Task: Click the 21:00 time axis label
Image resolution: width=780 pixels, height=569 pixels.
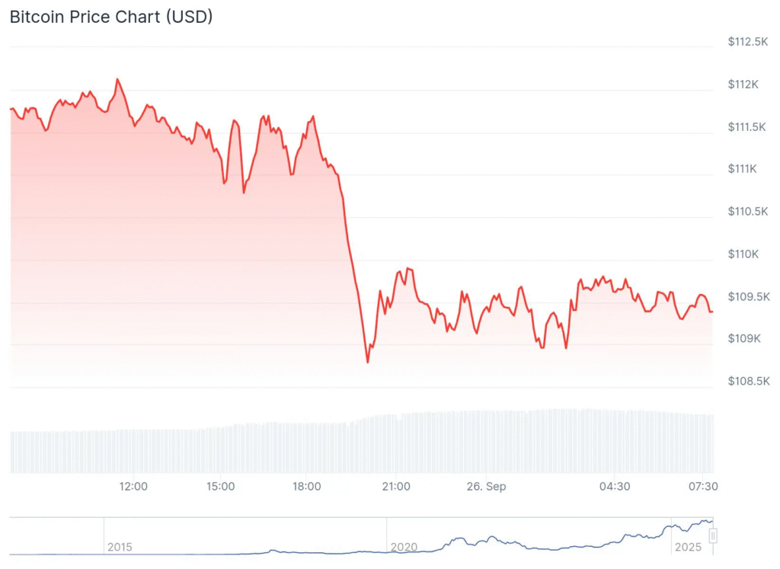Action: pos(397,486)
